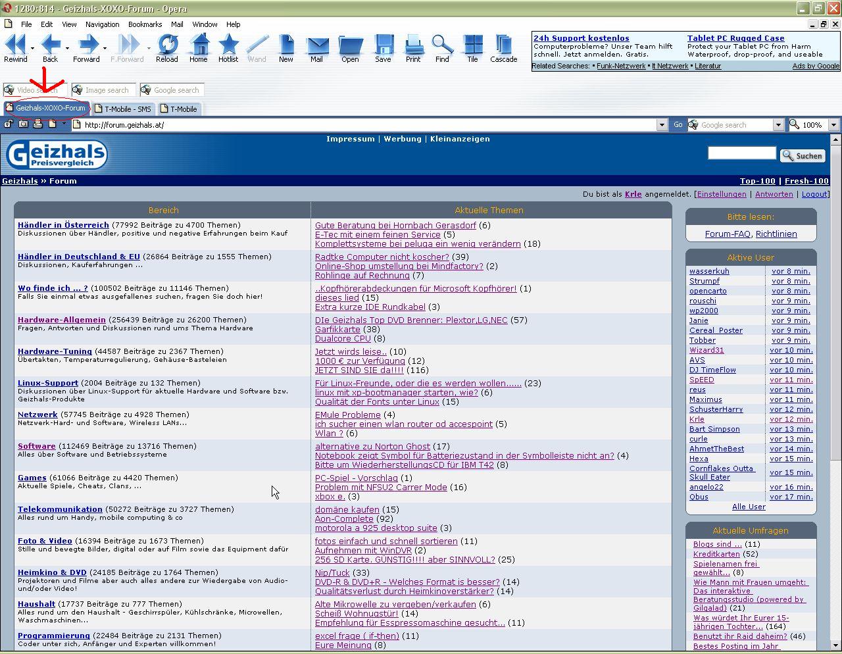This screenshot has height=654, width=842.
Task: Open the Kreditkarten poll link
Action: click(716, 554)
